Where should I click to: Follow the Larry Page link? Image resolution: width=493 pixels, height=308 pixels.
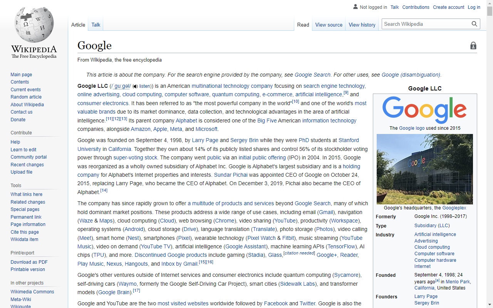205,140
